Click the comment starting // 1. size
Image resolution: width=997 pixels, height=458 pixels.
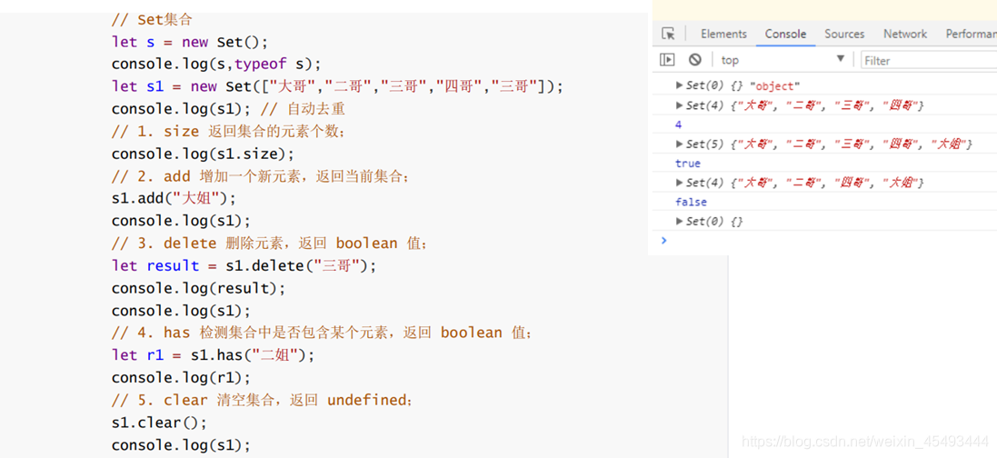[x=228, y=132]
